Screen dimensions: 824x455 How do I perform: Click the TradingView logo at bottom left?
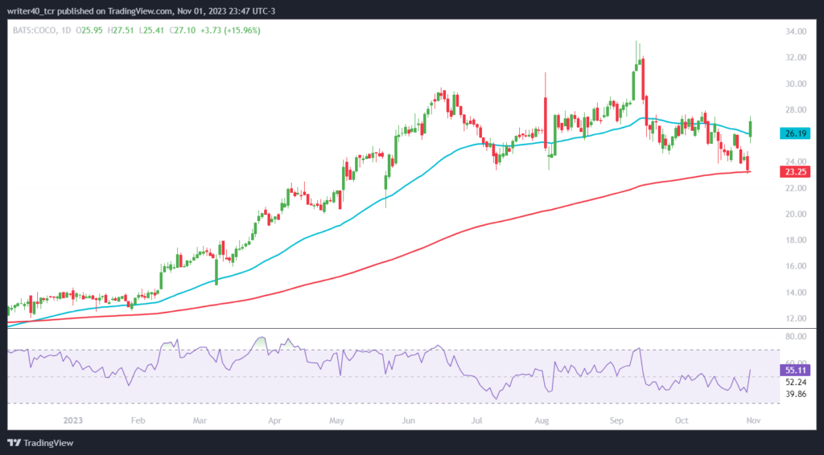point(40,443)
